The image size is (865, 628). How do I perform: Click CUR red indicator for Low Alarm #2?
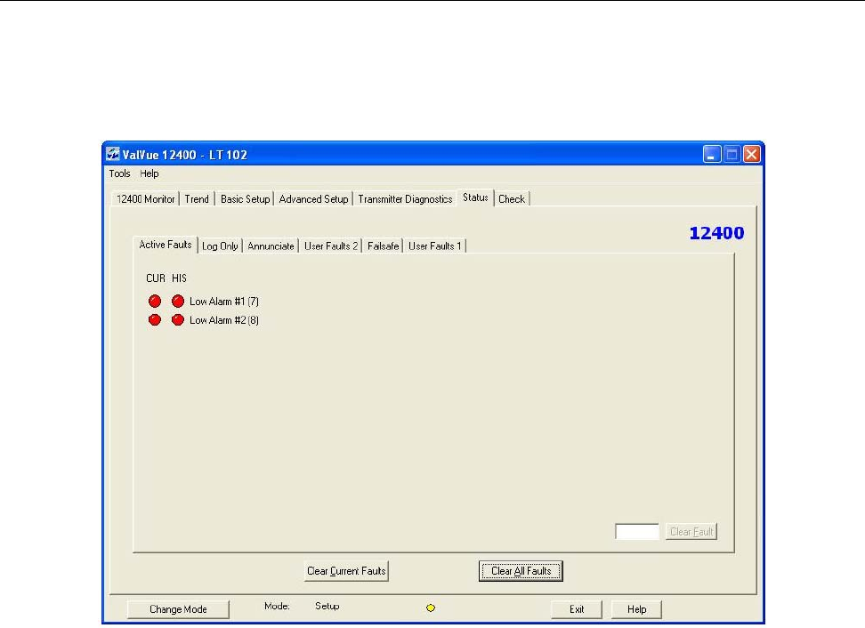(155, 320)
